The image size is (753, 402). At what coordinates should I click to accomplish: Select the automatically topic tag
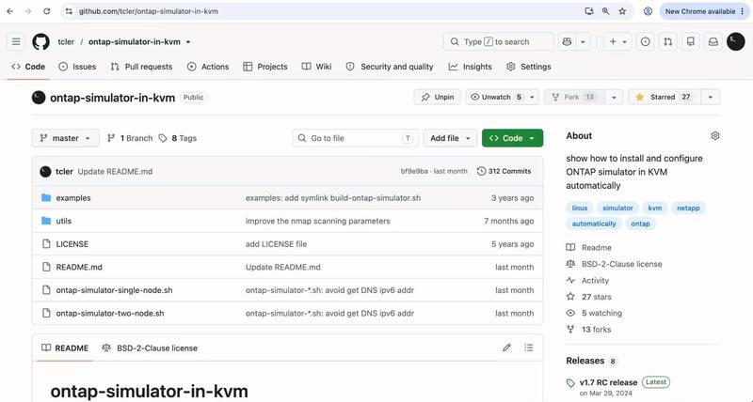coord(594,224)
